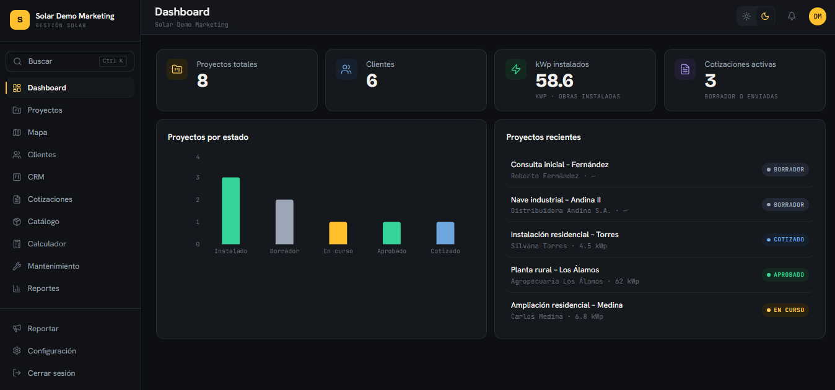The width and height of the screenshot is (835, 390).
Task: Click the Cerrar sesión logout icon
Action: pos(17,373)
